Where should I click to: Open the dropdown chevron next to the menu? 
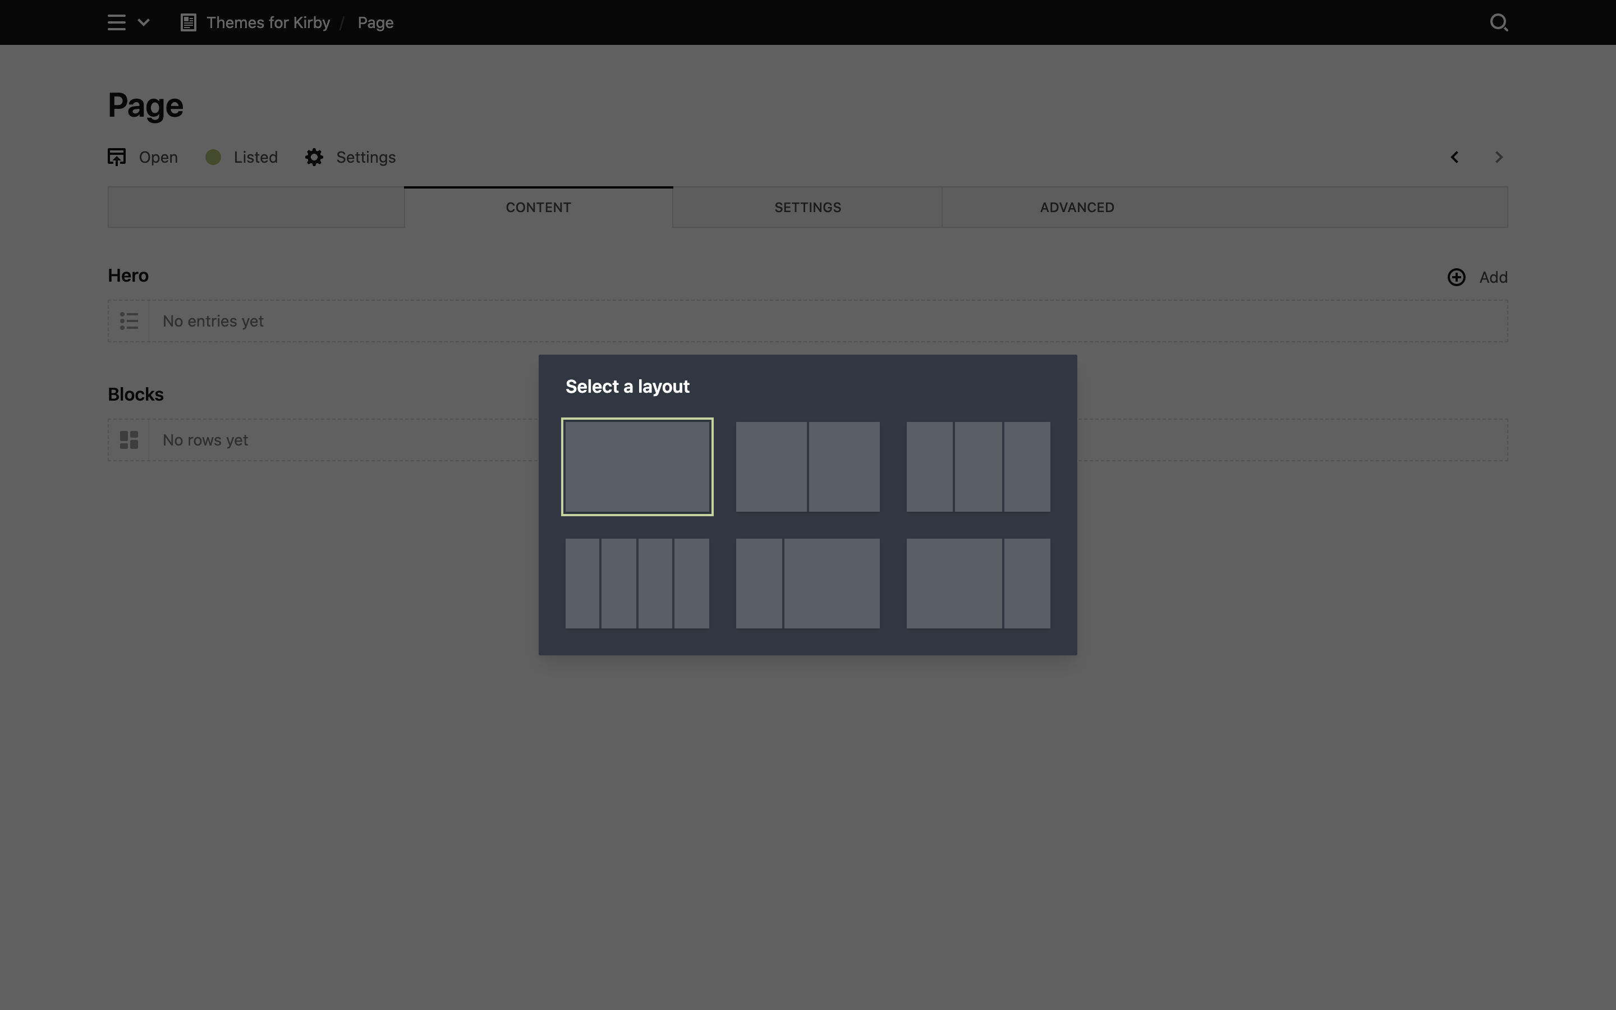pos(143,22)
